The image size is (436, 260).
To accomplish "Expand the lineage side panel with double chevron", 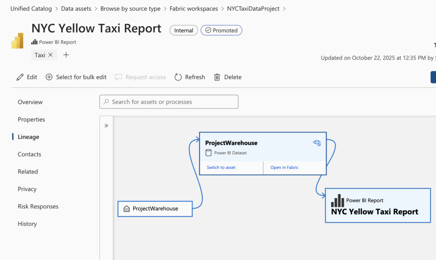I will pos(106,126).
